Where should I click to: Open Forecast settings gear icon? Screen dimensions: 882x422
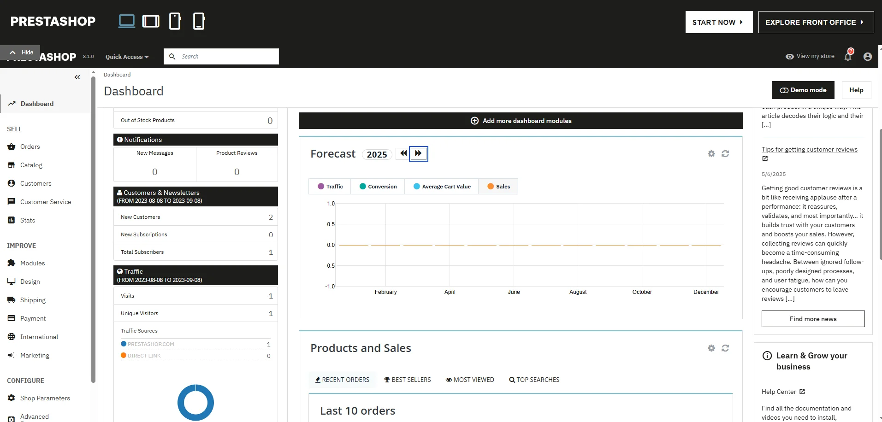point(711,154)
